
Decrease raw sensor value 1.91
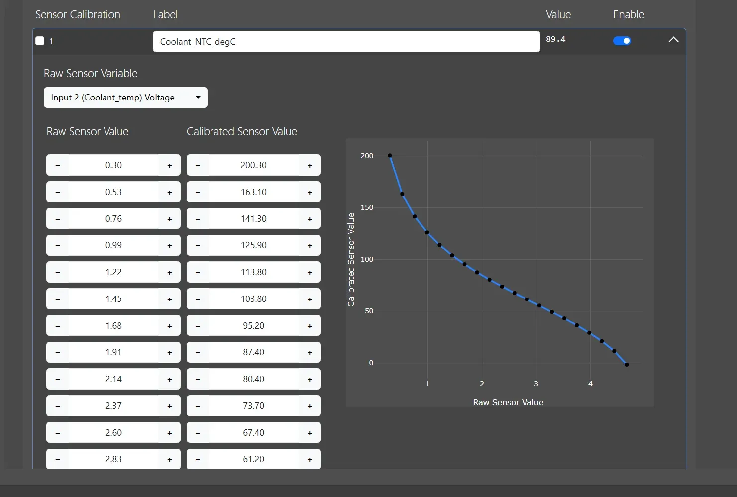tap(58, 352)
